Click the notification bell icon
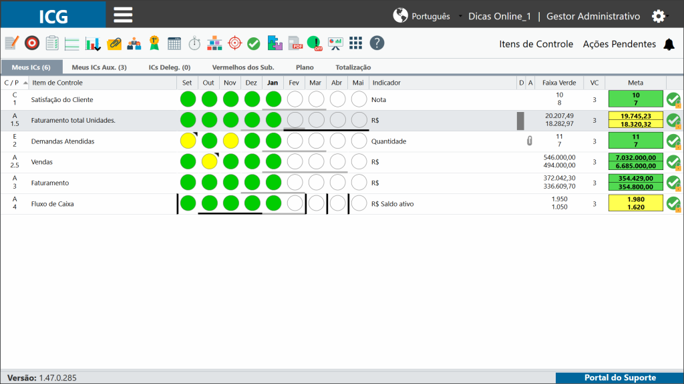684x384 pixels. 669,45
